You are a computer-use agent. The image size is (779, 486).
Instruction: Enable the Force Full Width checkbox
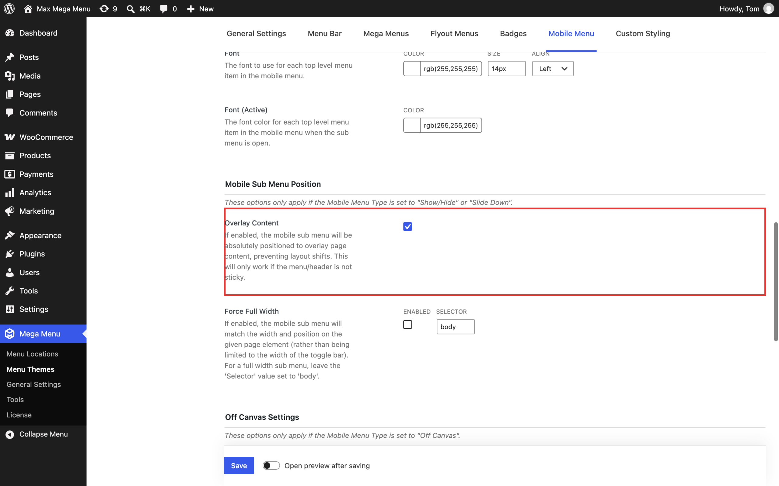pyautogui.click(x=407, y=325)
